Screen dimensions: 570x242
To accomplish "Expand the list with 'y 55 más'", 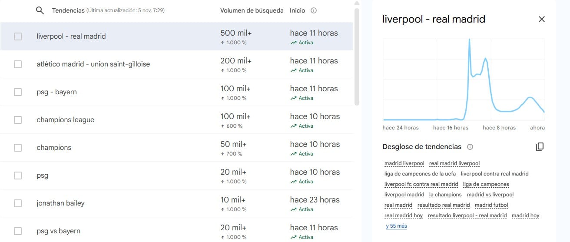I will 396,226.
